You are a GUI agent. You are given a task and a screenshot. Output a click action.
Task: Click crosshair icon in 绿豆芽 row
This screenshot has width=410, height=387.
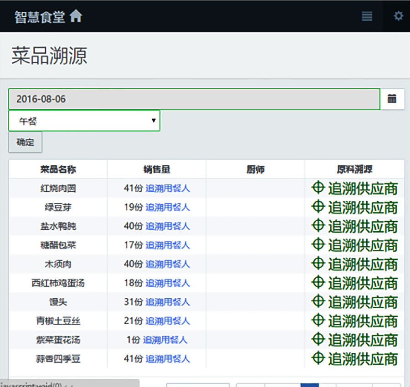click(318, 207)
